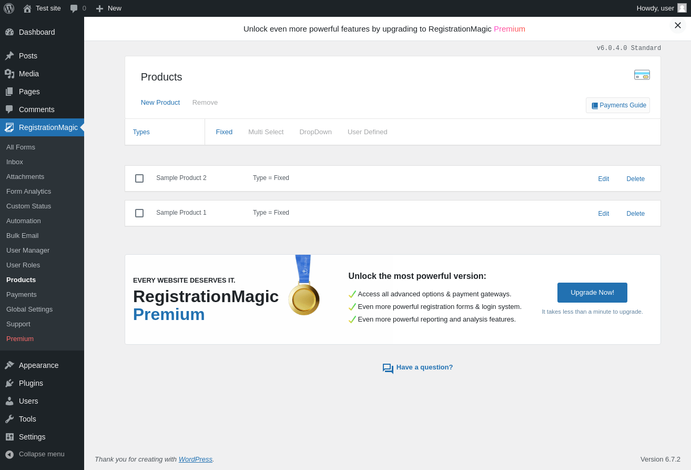Edit Sample Product 2
691x470 pixels.
point(603,179)
